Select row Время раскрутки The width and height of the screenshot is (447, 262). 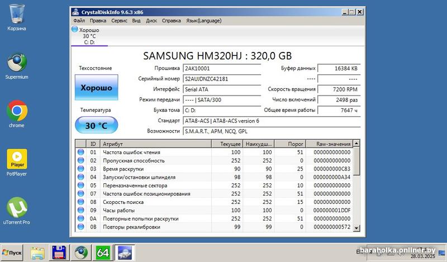point(214,169)
